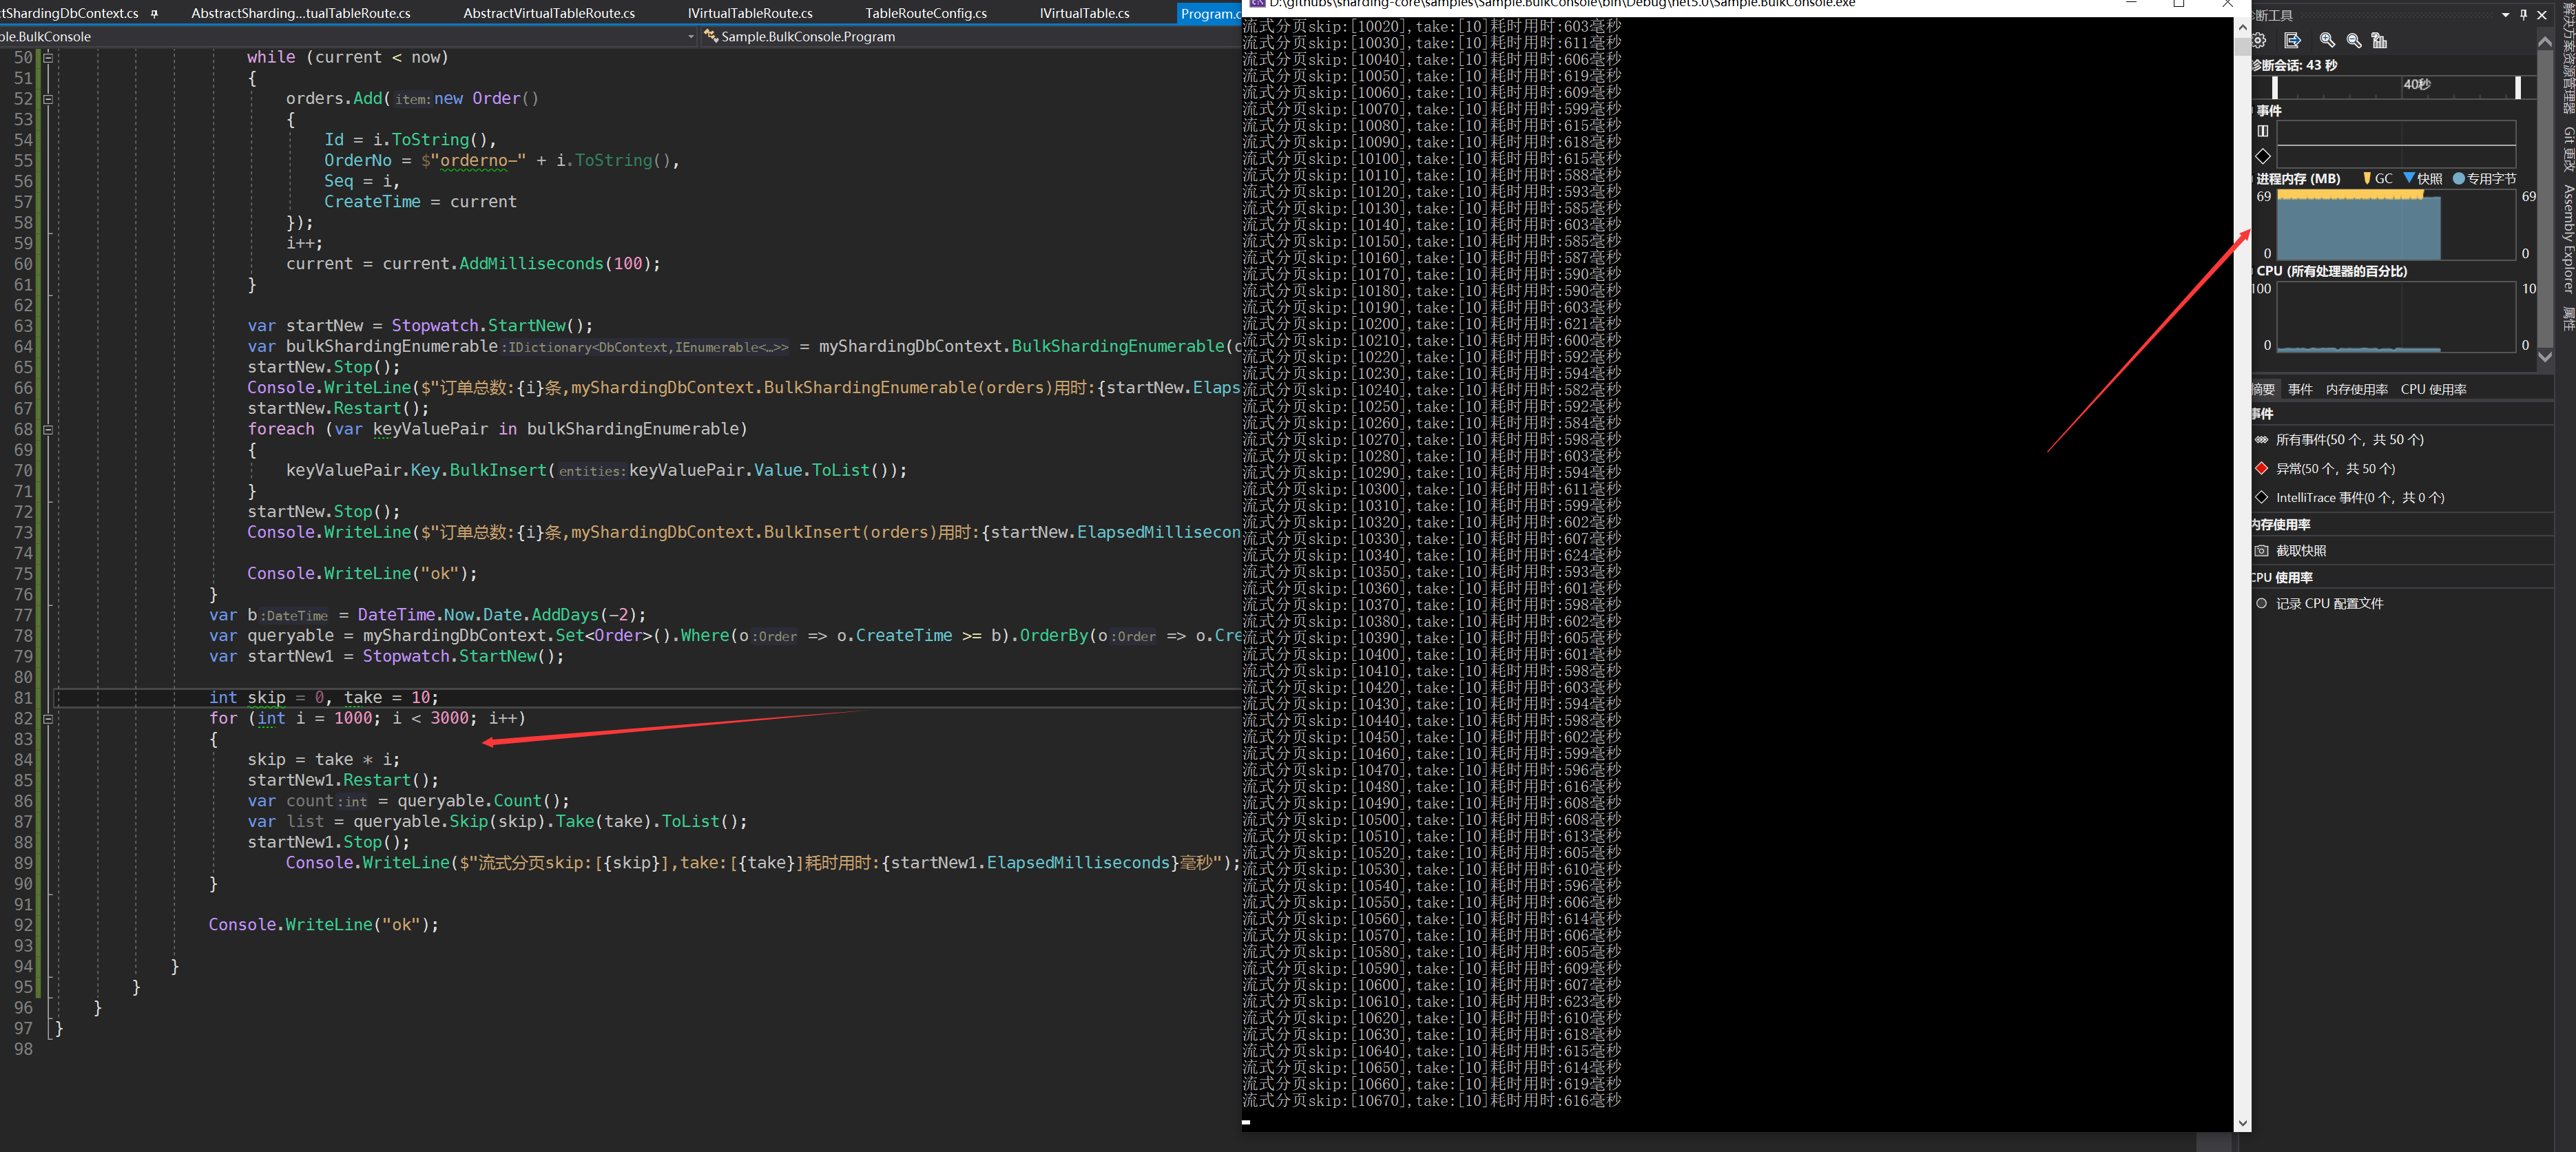The width and height of the screenshot is (2576, 1152).
Task: Click the break events track icon
Action: [2263, 131]
